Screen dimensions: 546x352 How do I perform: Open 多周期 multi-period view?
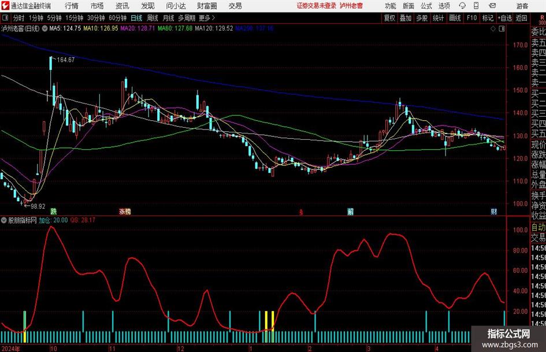[187, 18]
